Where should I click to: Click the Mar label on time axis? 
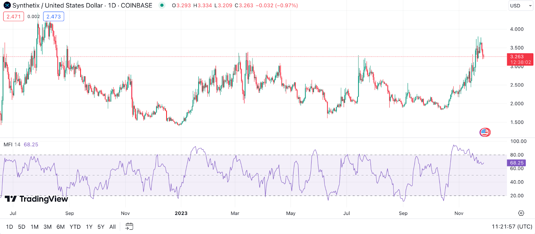[235, 213]
